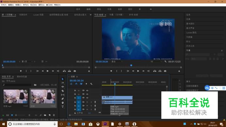Click Source Monitor export frame camera
The width and height of the screenshot is (226, 127).
(75, 71)
